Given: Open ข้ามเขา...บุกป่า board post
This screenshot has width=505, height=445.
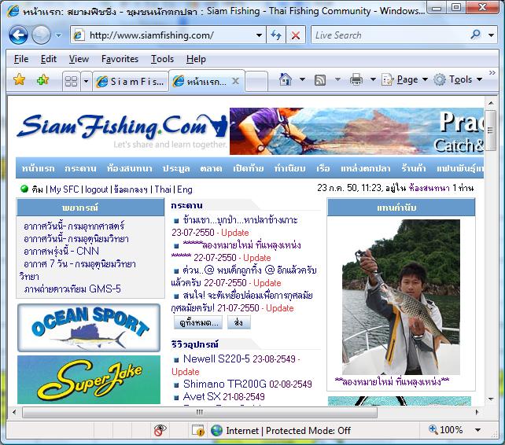Looking at the screenshot, I should pos(240,220).
